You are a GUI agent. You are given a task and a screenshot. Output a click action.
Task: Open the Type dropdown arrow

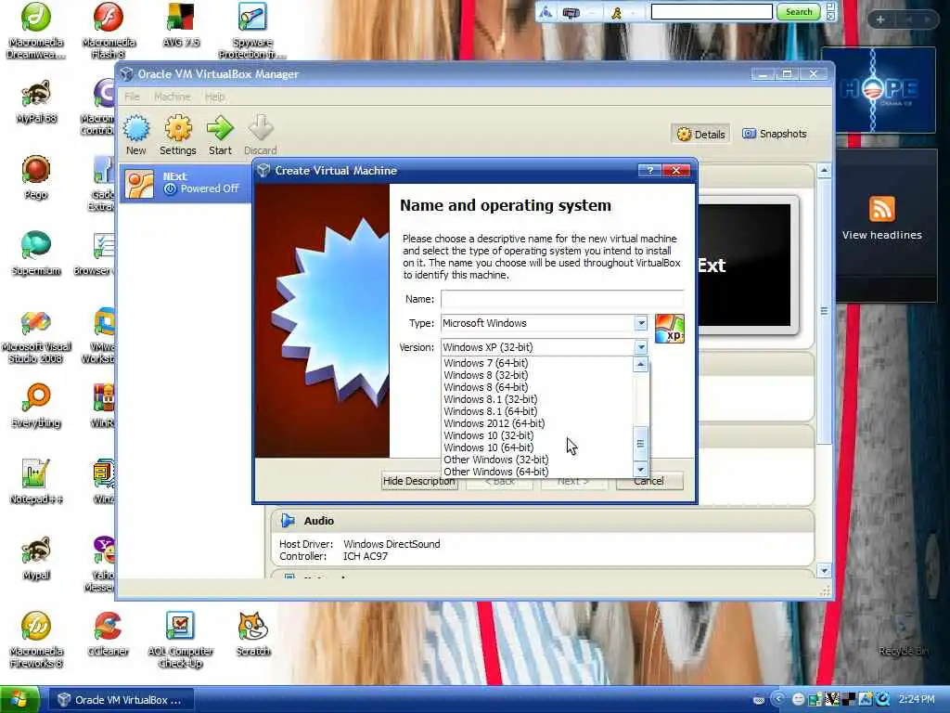(x=640, y=323)
